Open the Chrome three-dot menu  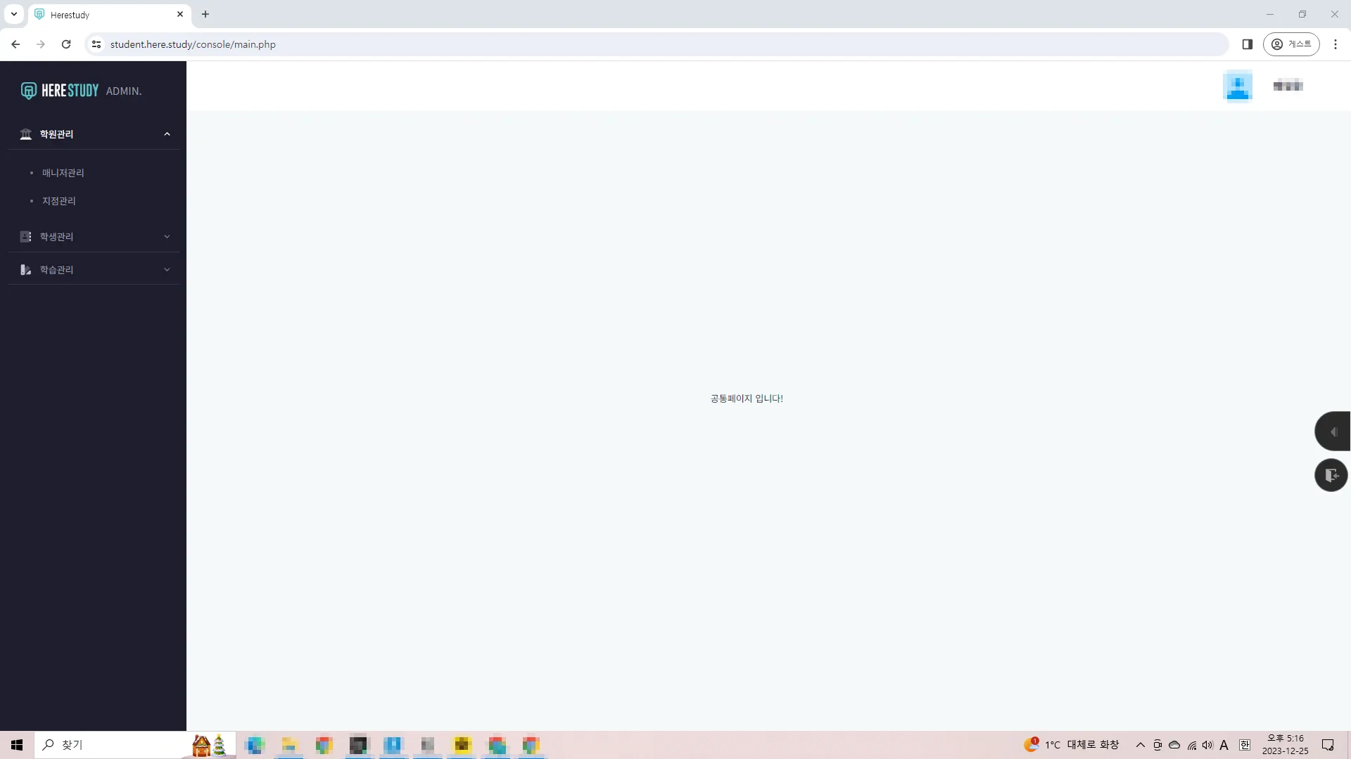(1335, 44)
